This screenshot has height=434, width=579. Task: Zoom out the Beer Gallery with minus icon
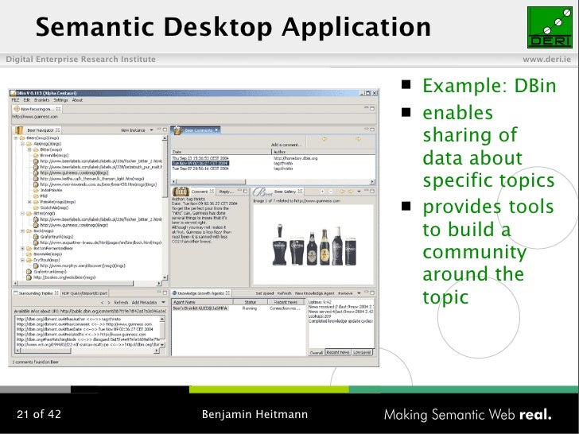pyautogui.click(x=331, y=191)
